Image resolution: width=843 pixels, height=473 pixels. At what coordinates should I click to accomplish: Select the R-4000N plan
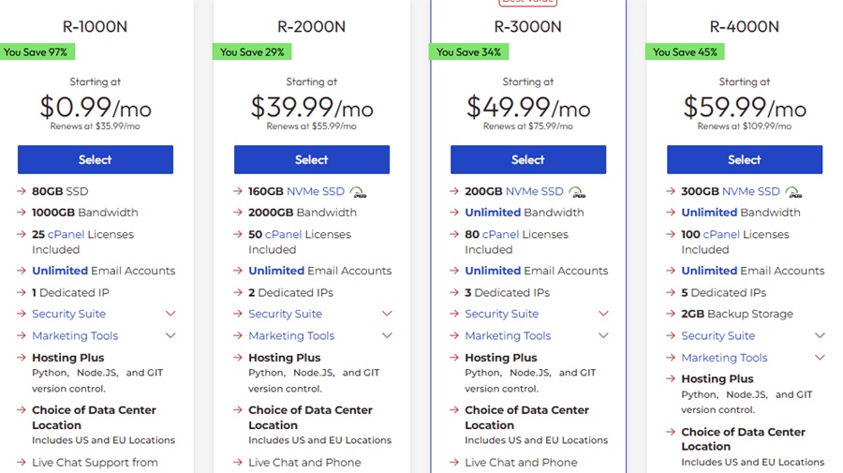coord(744,159)
